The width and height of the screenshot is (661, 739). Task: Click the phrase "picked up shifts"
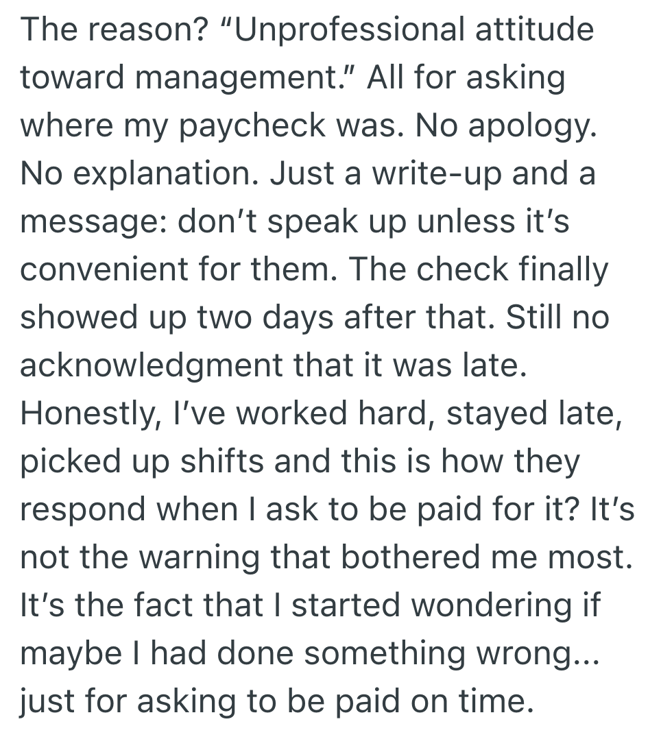pos(142,462)
